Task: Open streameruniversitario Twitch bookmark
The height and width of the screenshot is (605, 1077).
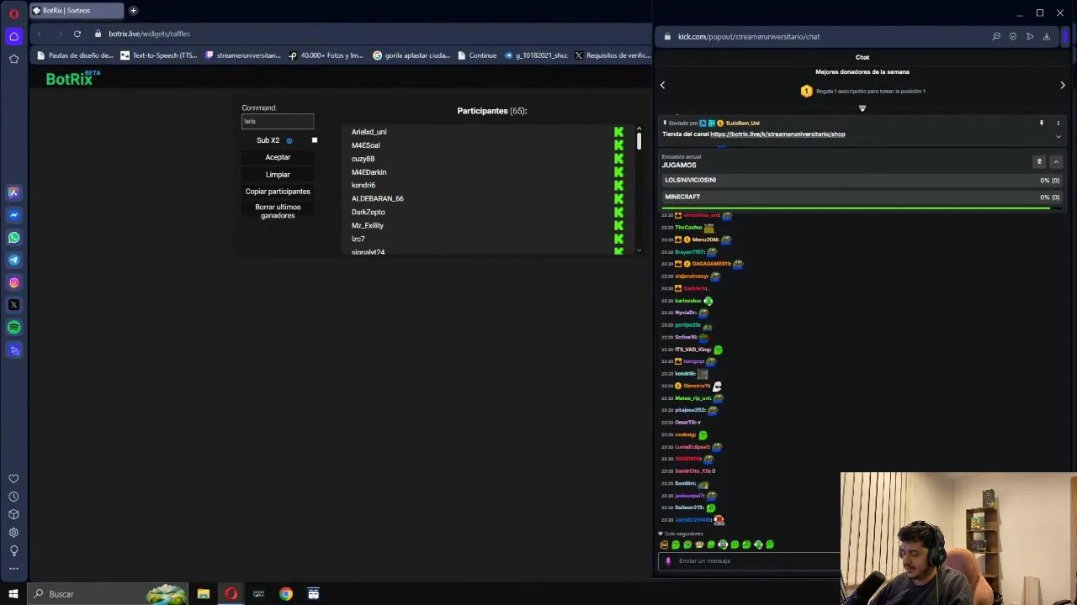Action: tap(243, 55)
